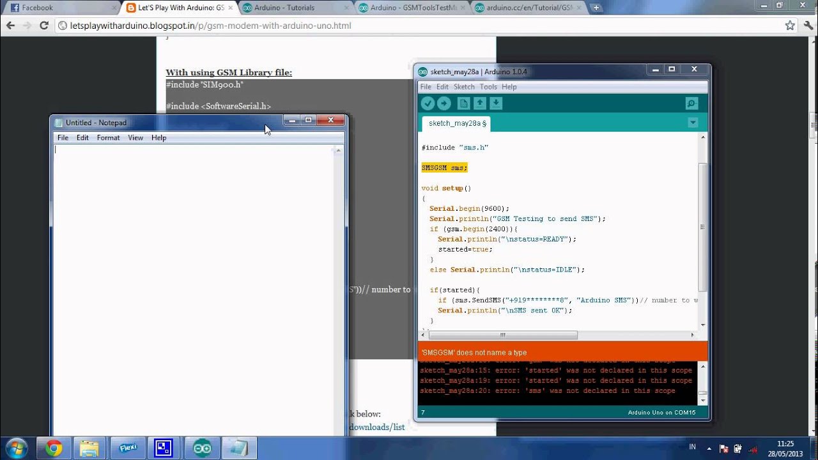This screenshot has width=818, height=460.
Task: Select the sketch_may28a tab
Action: 456,123
